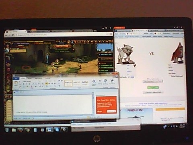Click the Spelling check icon in ribbon
The height and width of the screenshot is (145, 193).
point(105,81)
